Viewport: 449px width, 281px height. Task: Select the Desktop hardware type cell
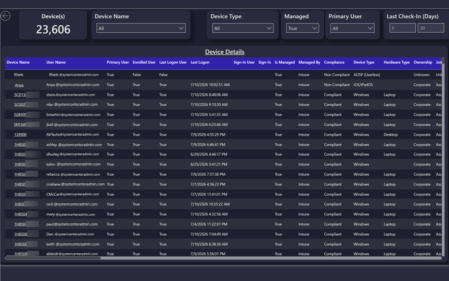(391, 135)
